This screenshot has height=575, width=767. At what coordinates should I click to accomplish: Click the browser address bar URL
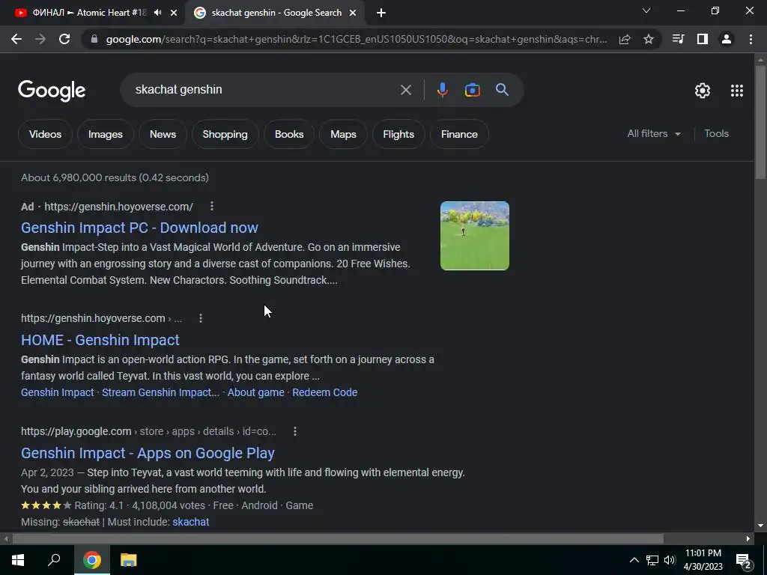356,39
